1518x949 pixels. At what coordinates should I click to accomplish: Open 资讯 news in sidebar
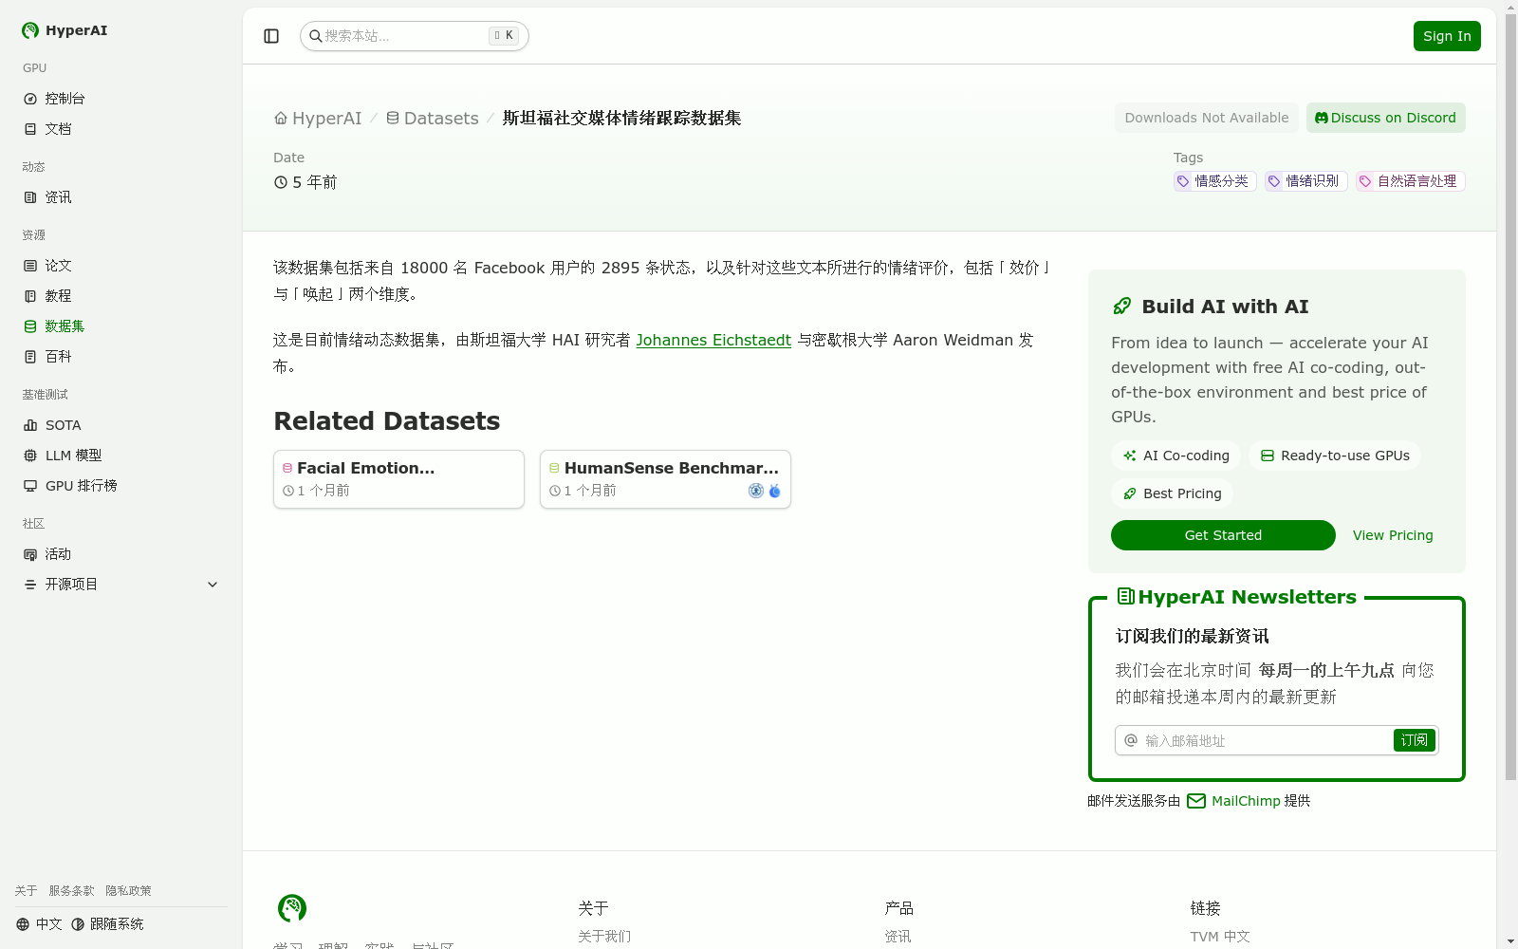tap(121, 197)
